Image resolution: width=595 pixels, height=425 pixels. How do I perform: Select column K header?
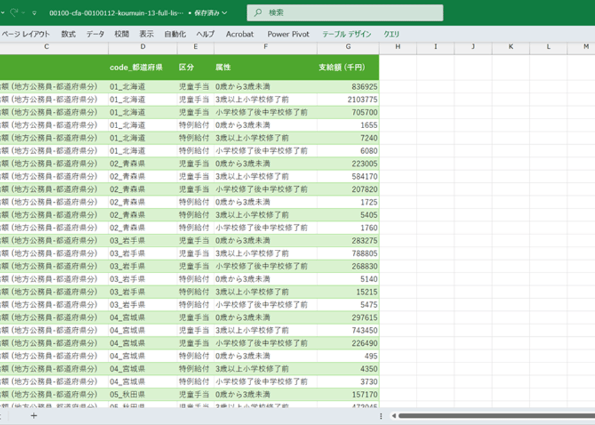coord(511,46)
